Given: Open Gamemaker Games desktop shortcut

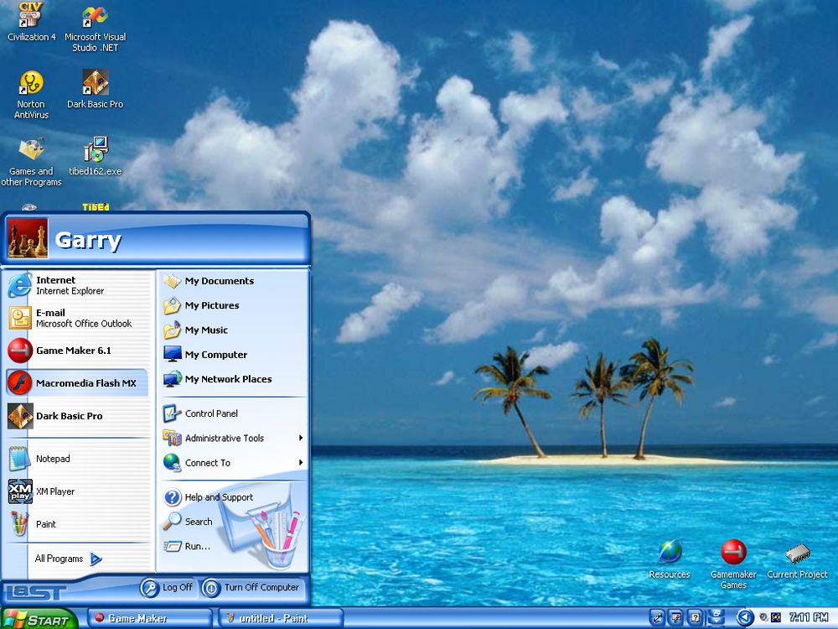Looking at the screenshot, I should pyautogui.click(x=733, y=564).
